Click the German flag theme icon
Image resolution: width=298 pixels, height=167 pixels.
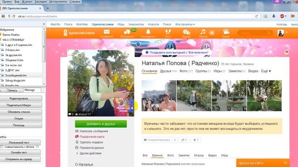click(x=286, y=52)
